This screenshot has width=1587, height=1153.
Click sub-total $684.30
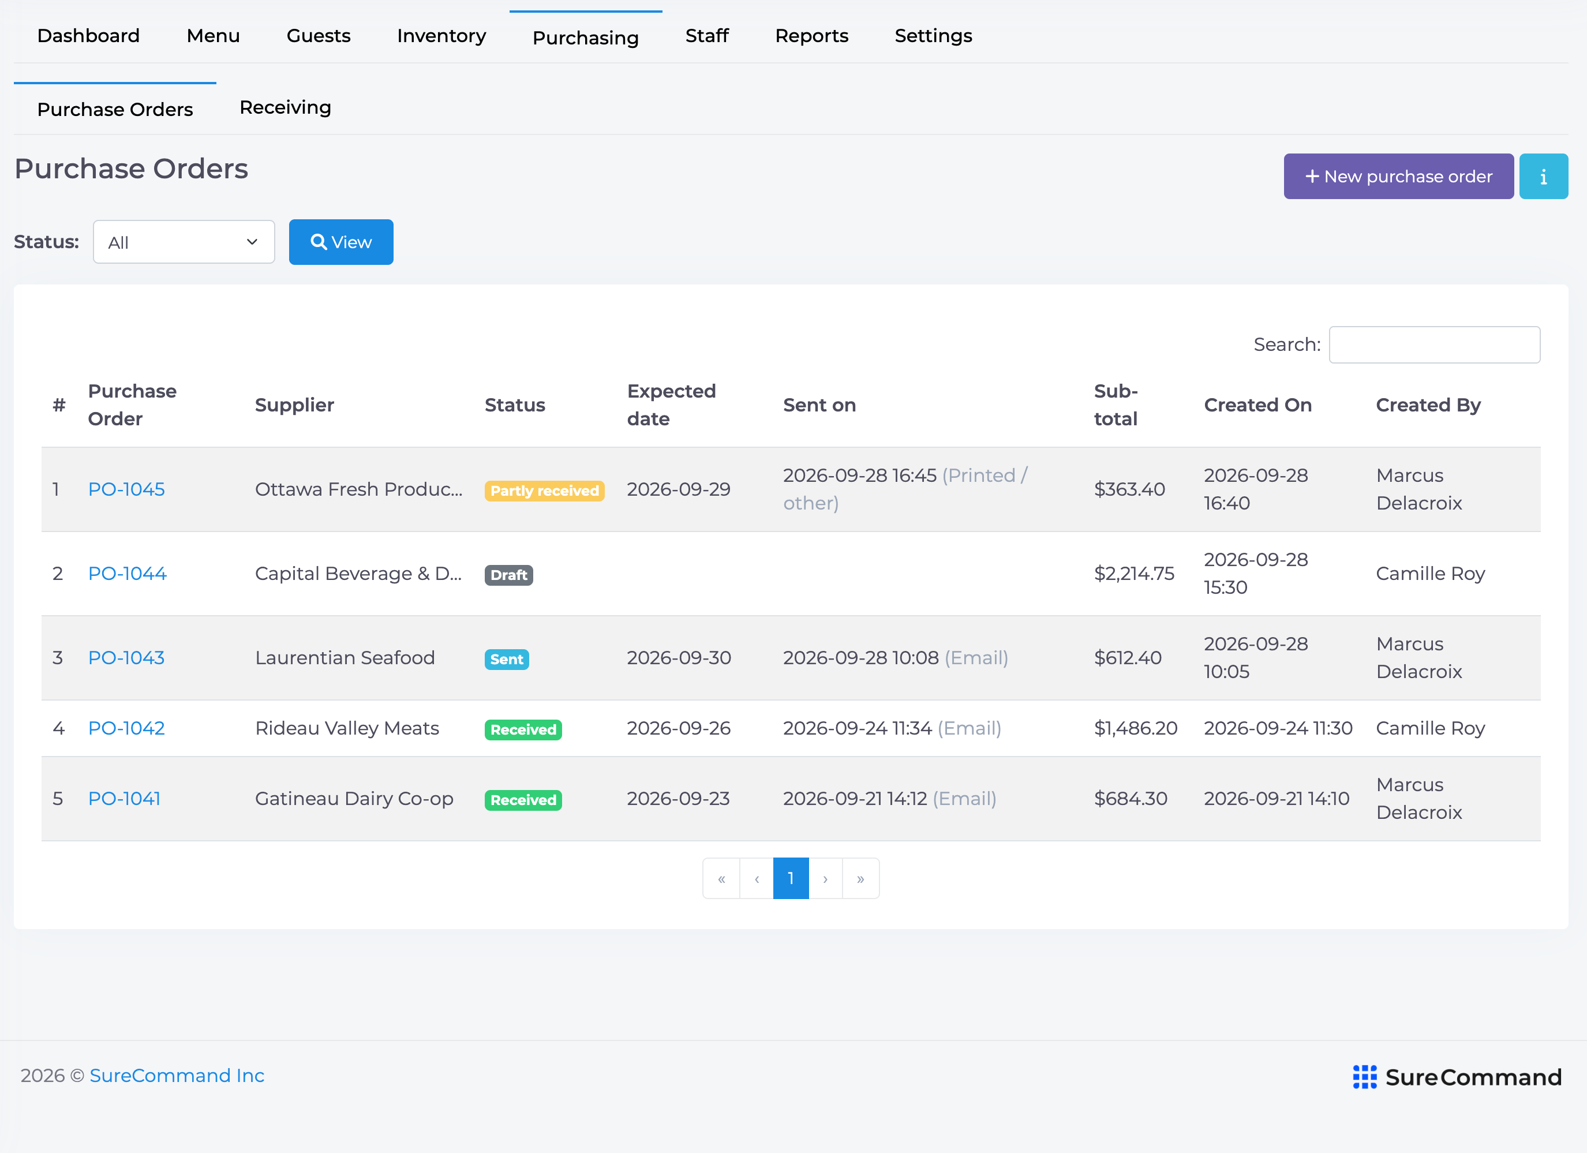(x=1131, y=798)
